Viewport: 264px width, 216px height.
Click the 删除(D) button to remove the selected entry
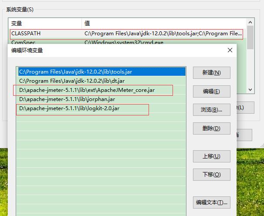[211, 128]
